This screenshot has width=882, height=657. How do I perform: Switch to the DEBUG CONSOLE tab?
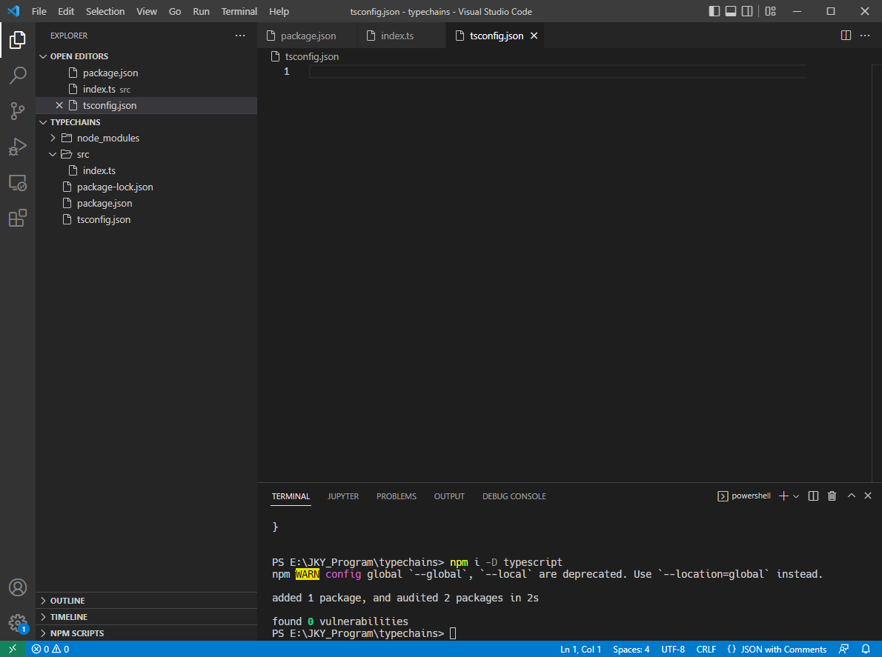(514, 496)
